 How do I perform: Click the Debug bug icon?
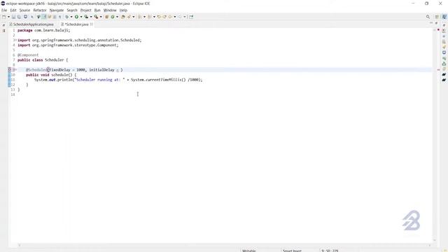(67, 17)
